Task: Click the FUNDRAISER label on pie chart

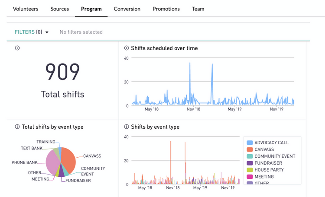Action: [78, 181]
